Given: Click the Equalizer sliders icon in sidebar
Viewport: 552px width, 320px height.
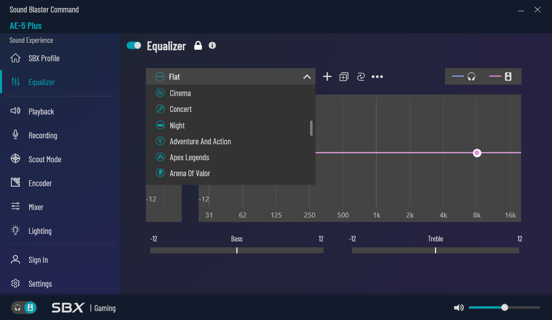Looking at the screenshot, I should [x=15, y=82].
